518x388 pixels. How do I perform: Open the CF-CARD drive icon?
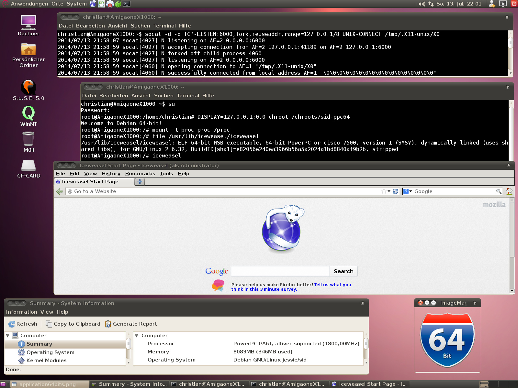(x=28, y=169)
